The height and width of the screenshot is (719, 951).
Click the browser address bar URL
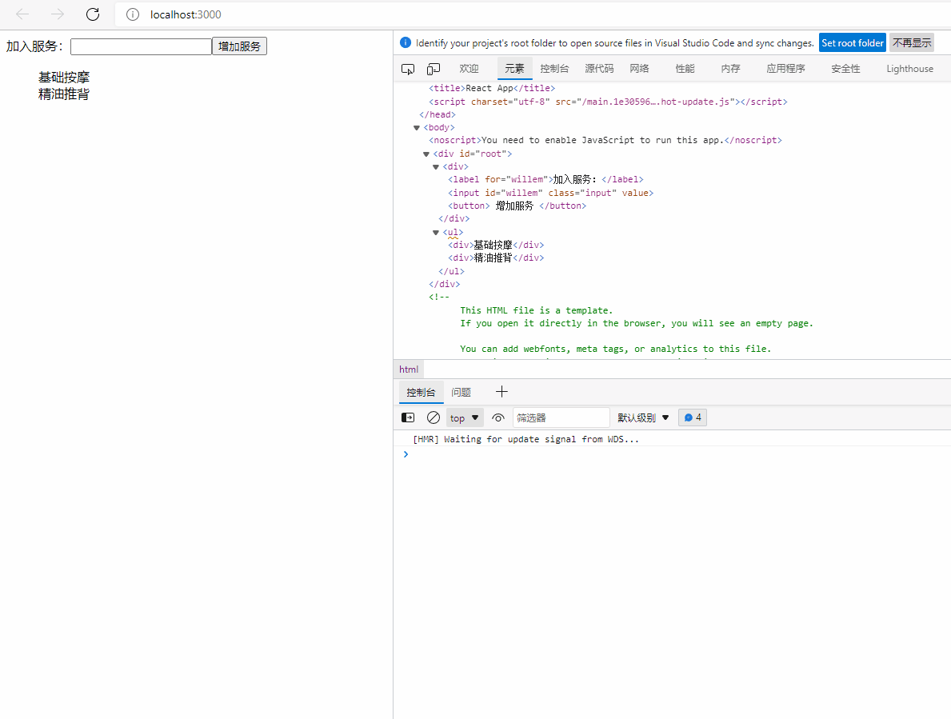[x=186, y=14]
